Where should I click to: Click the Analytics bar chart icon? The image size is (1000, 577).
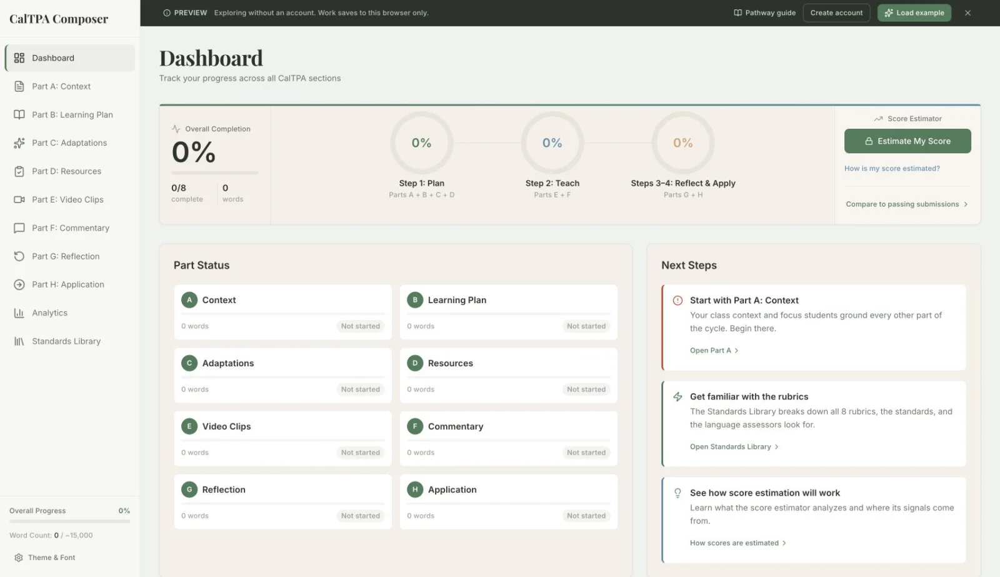click(19, 313)
